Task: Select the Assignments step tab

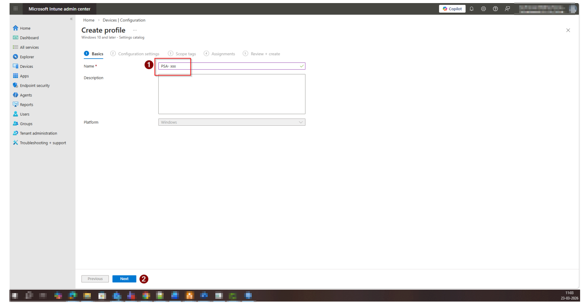Action: 220,54
